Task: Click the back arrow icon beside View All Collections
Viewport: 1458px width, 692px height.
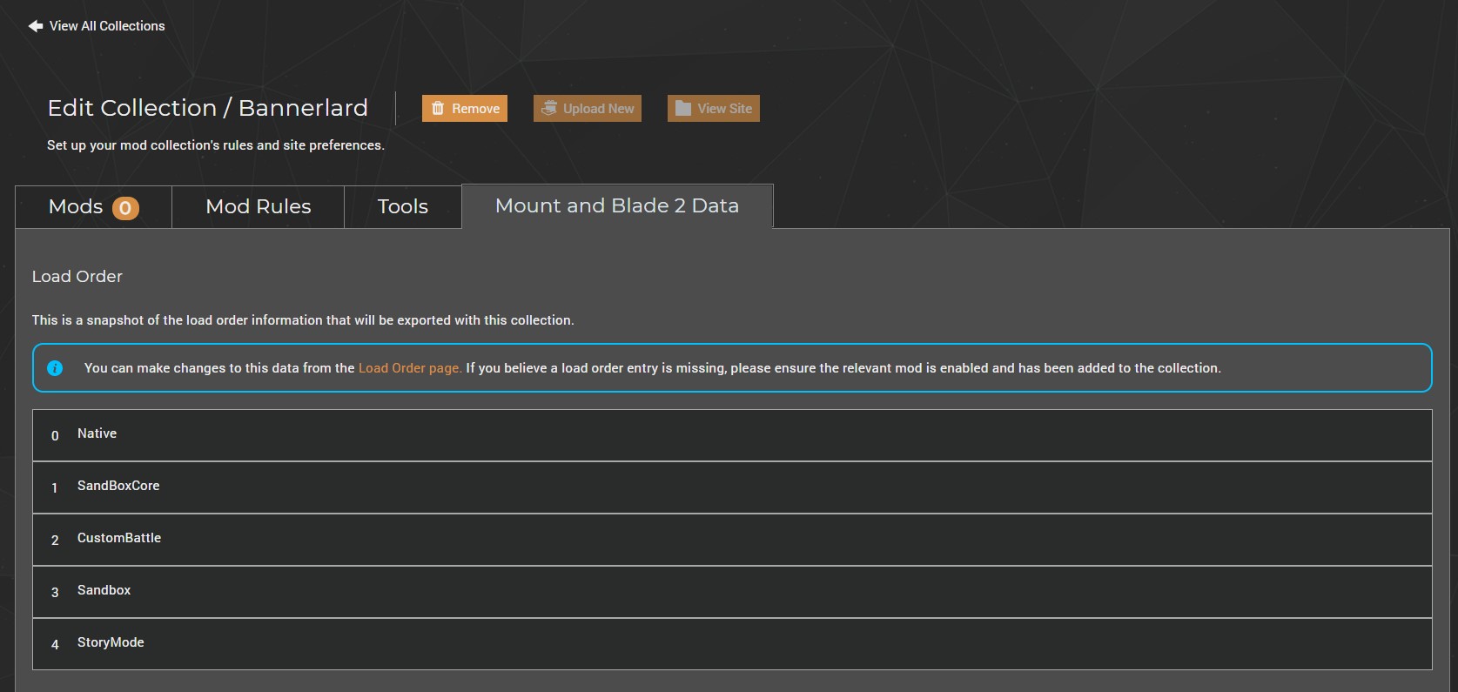Action: 36,26
